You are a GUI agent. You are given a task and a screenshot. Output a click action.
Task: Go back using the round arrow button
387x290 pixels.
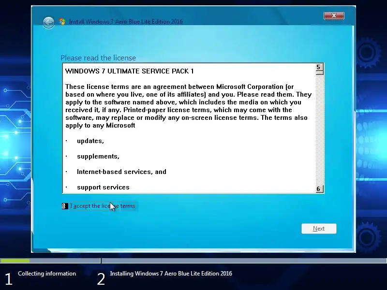pyautogui.click(x=48, y=23)
